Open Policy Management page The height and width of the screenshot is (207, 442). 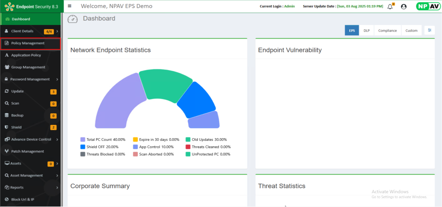(x=28, y=43)
